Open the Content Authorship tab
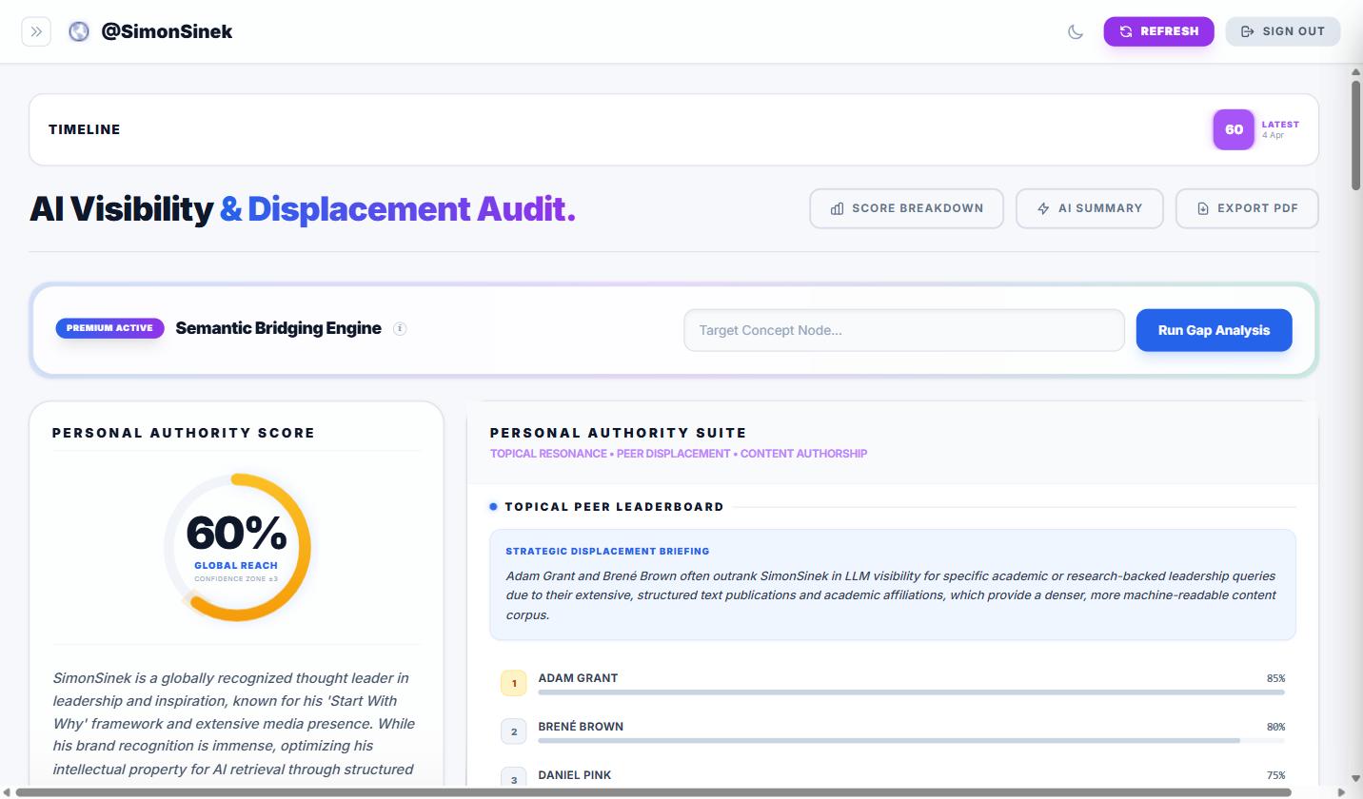Viewport: 1363px width, 799px height. click(x=805, y=454)
